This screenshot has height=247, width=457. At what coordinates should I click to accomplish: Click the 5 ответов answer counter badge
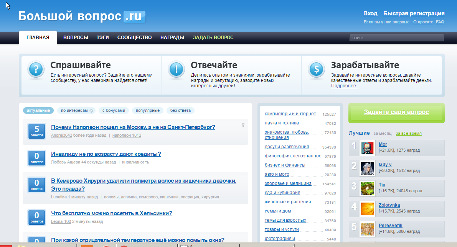pyautogui.click(x=37, y=132)
